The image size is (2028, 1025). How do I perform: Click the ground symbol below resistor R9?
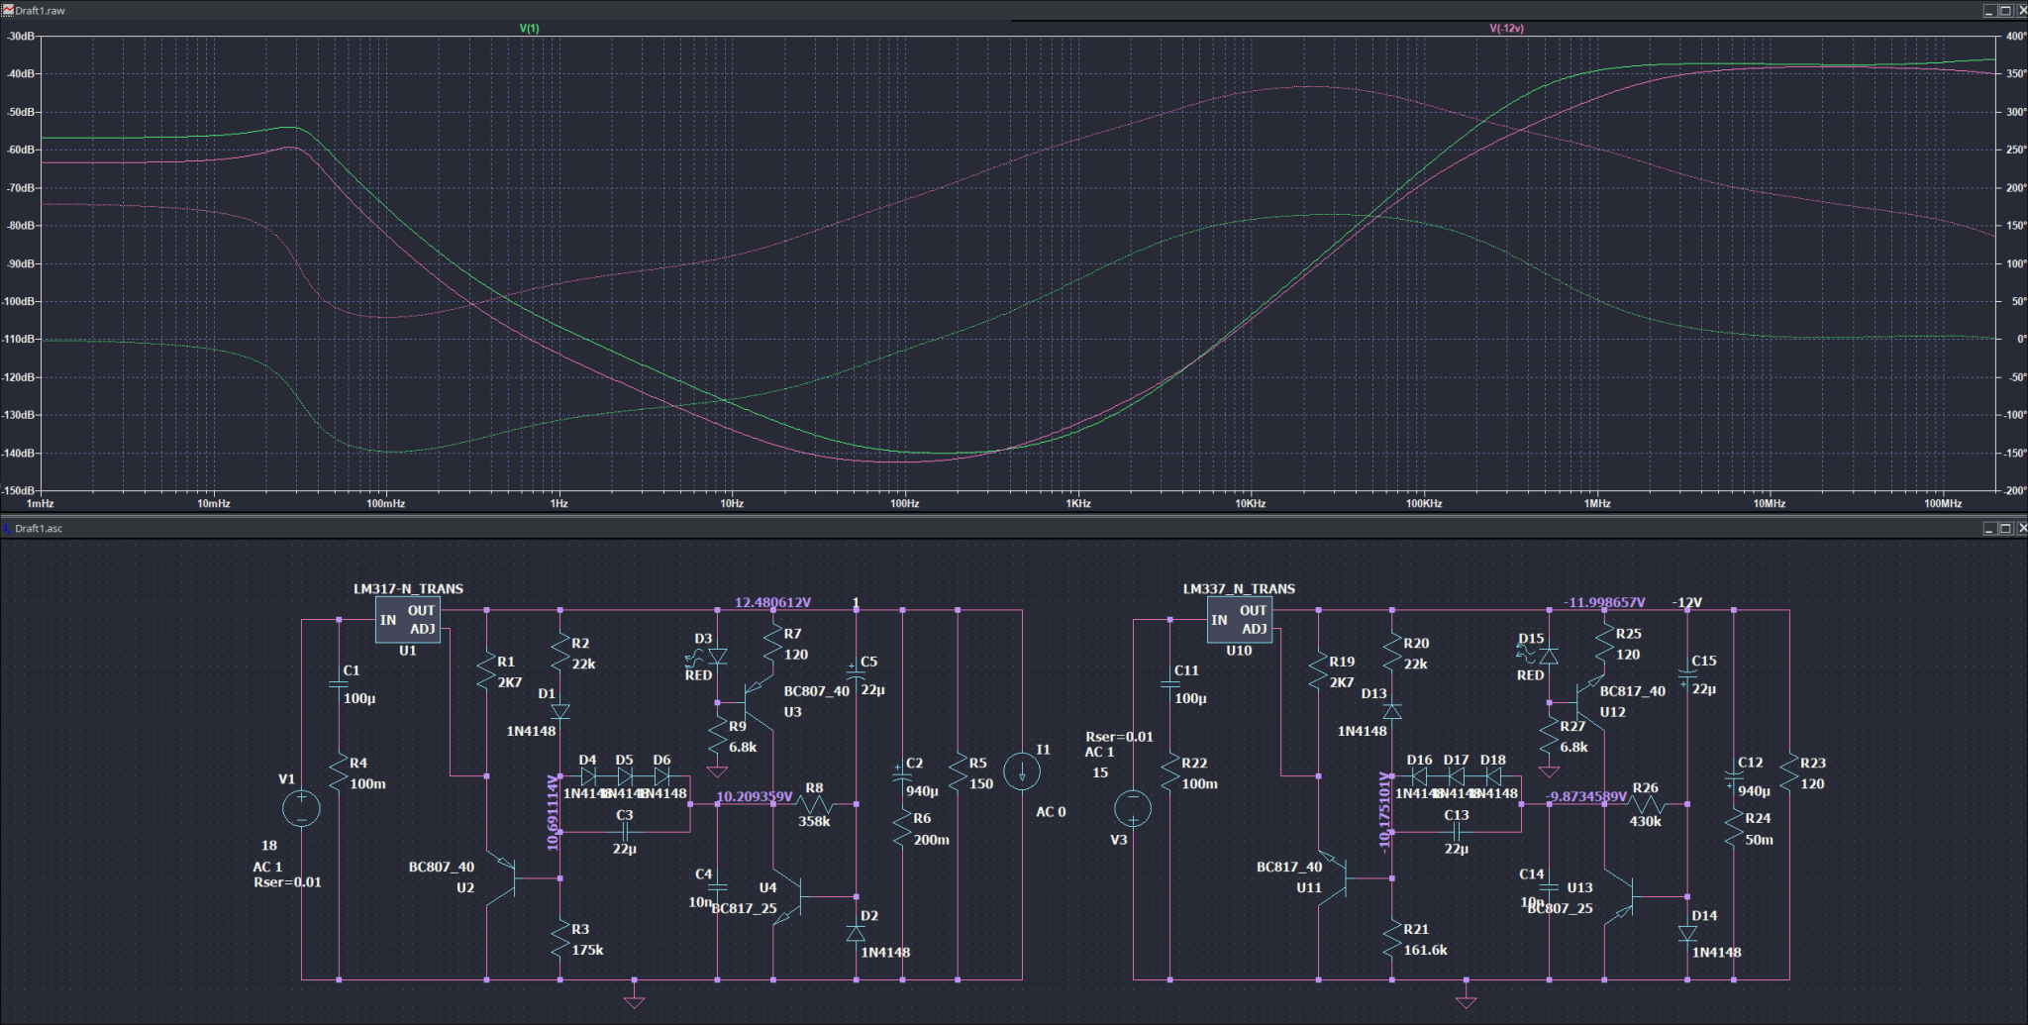pos(717,771)
